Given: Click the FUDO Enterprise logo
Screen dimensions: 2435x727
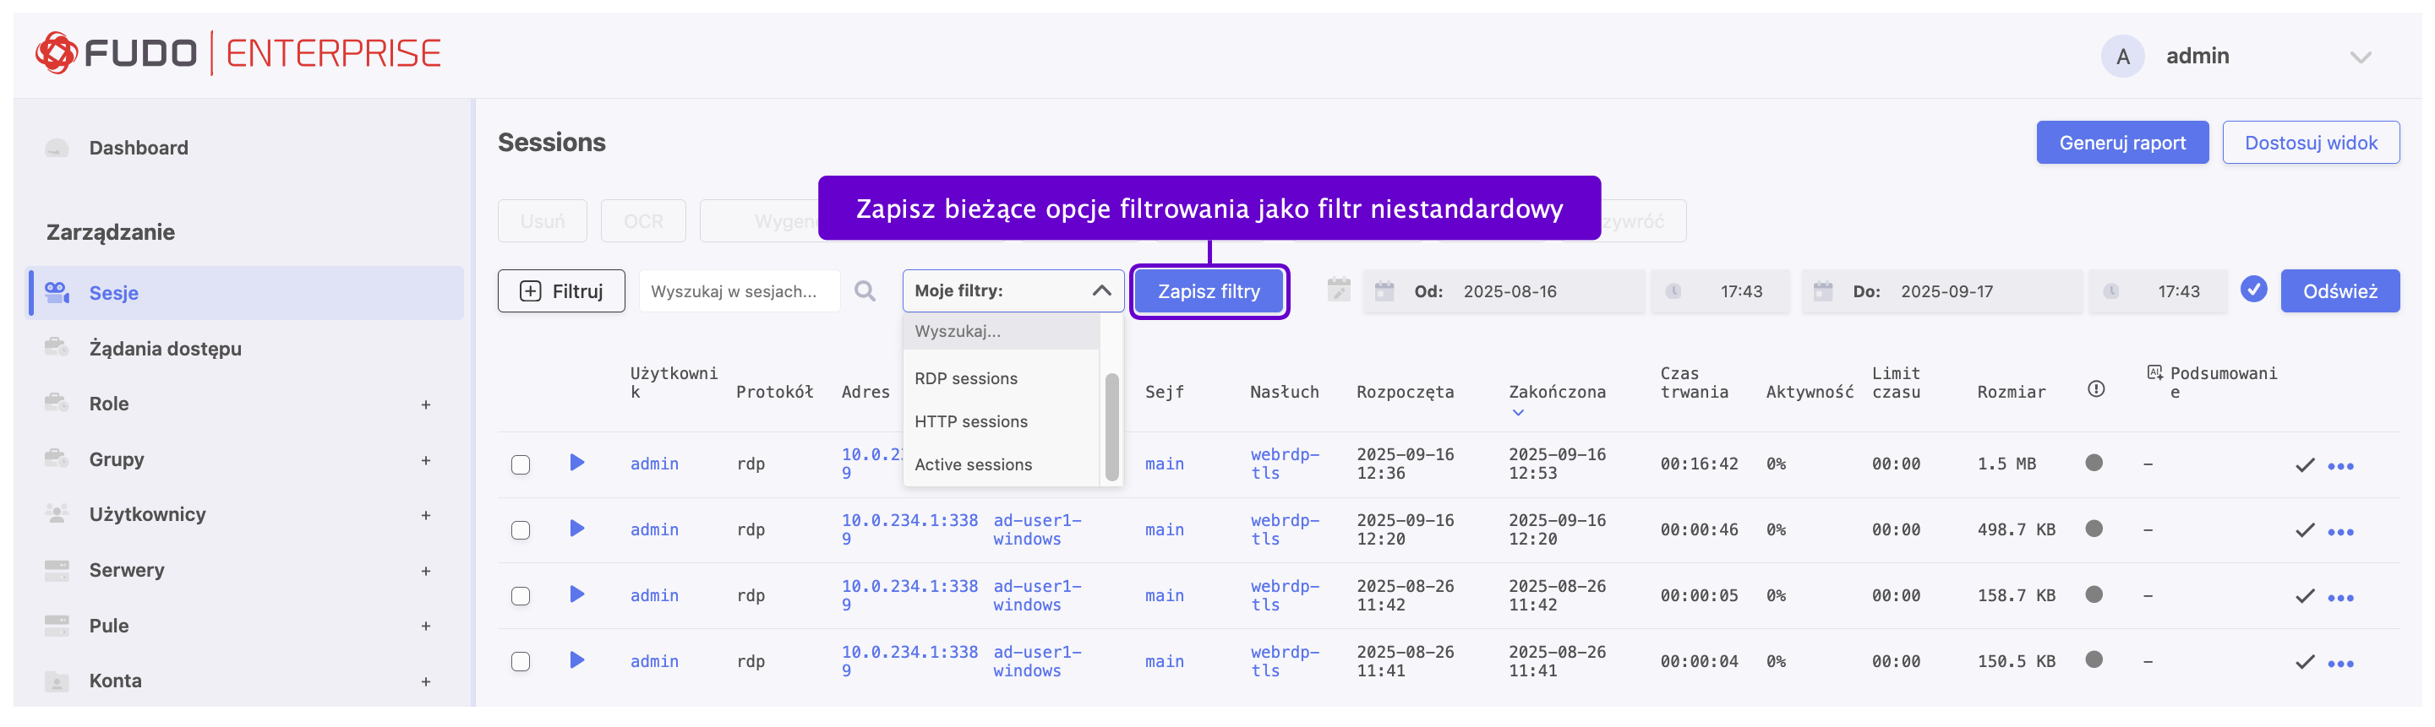Looking at the screenshot, I should pos(238,53).
